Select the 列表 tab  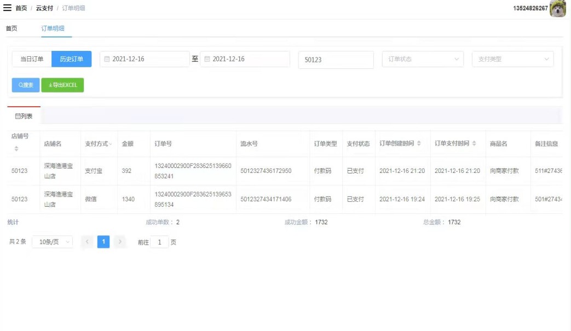24,116
